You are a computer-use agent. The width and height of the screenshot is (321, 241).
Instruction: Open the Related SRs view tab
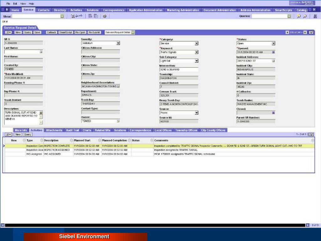tap(103, 130)
